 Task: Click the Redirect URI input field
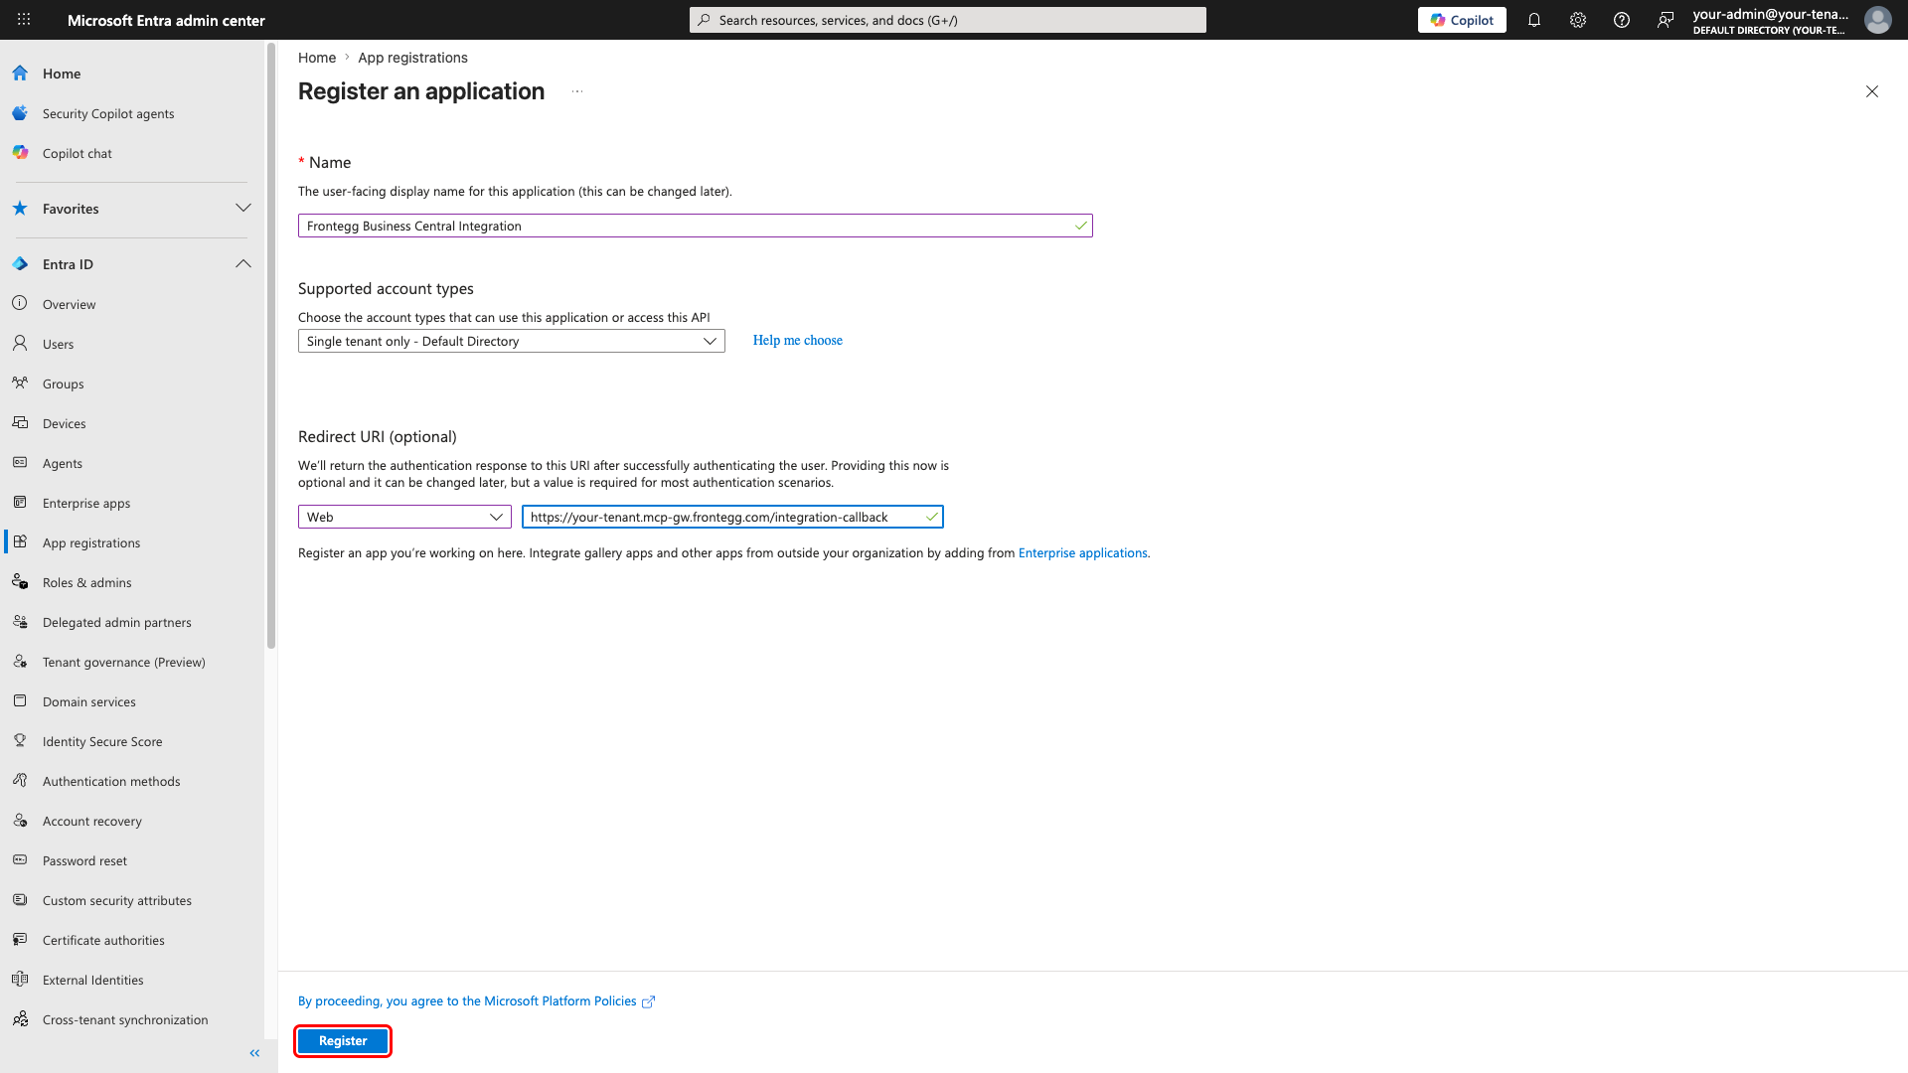[x=732, y=517]
